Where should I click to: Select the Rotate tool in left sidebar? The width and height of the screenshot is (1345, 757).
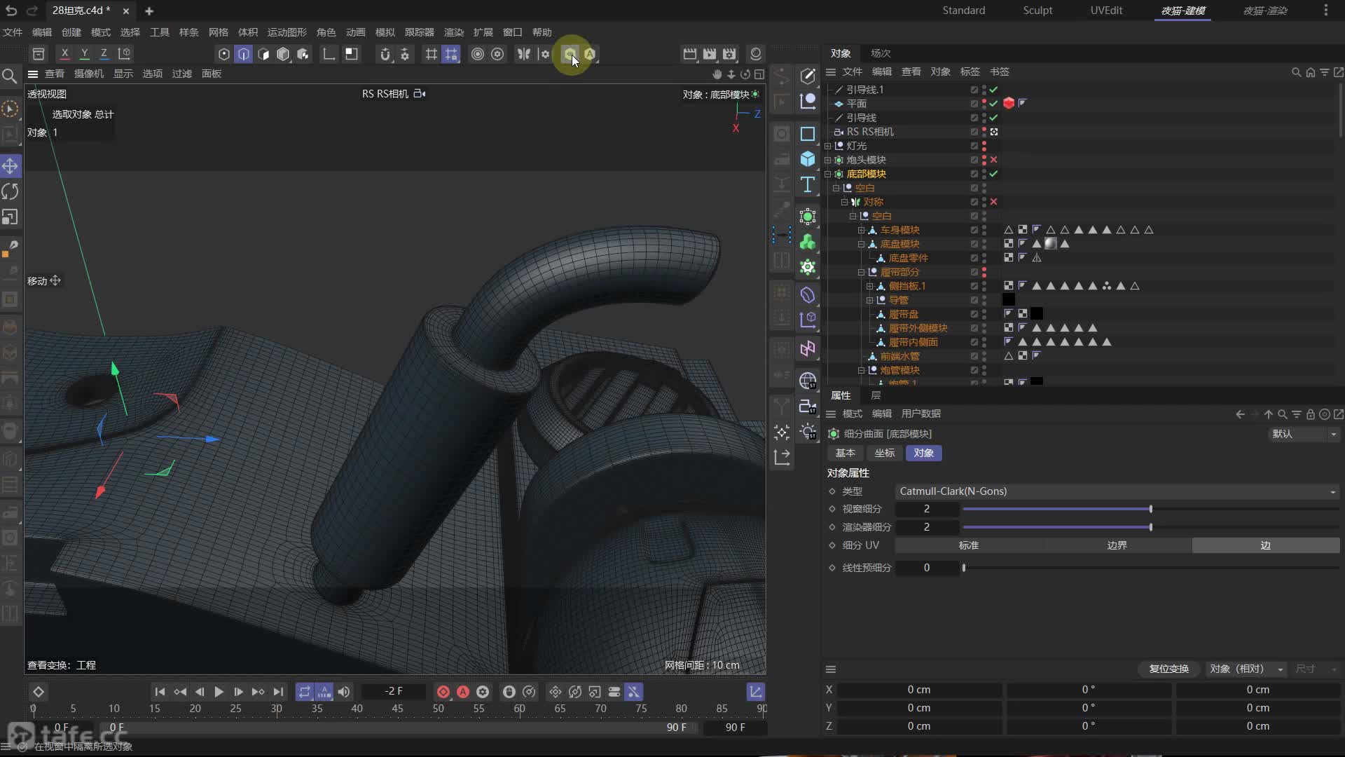11,191
